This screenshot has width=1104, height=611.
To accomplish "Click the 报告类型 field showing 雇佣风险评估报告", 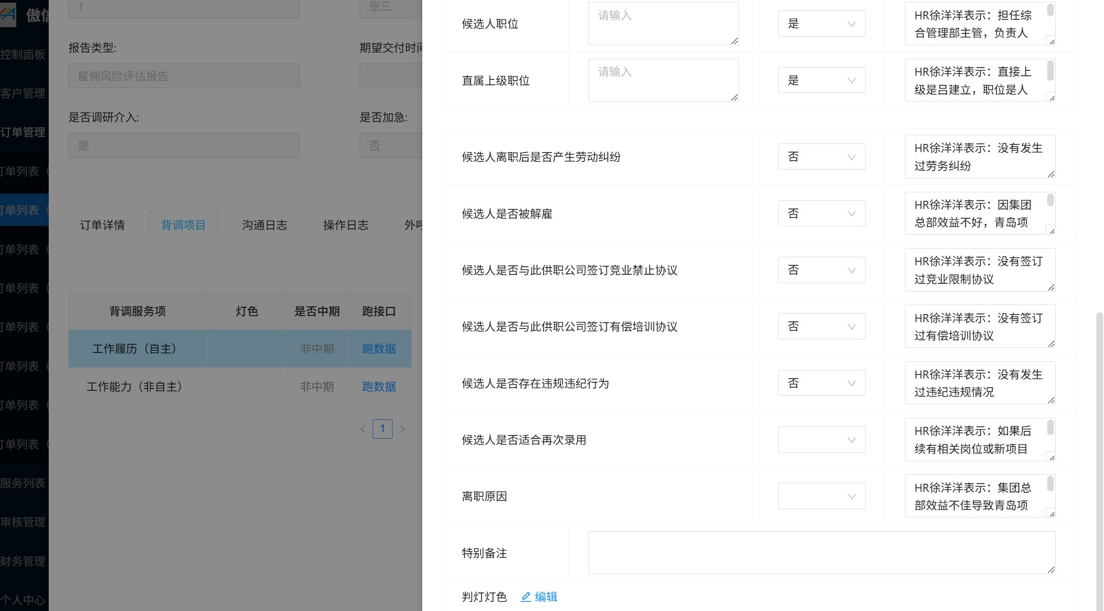I will pyautogui.click(x=184, y=75).
